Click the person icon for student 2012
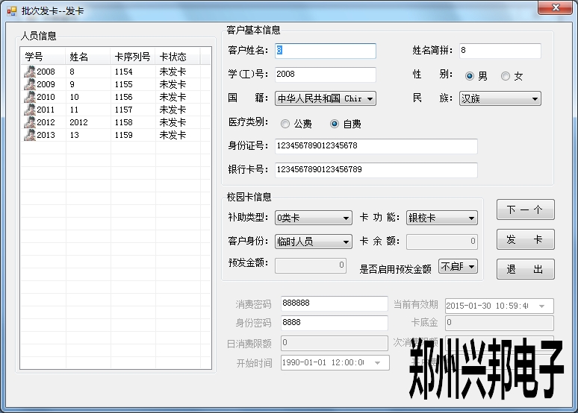578x413 pixels. click(29, 122)
